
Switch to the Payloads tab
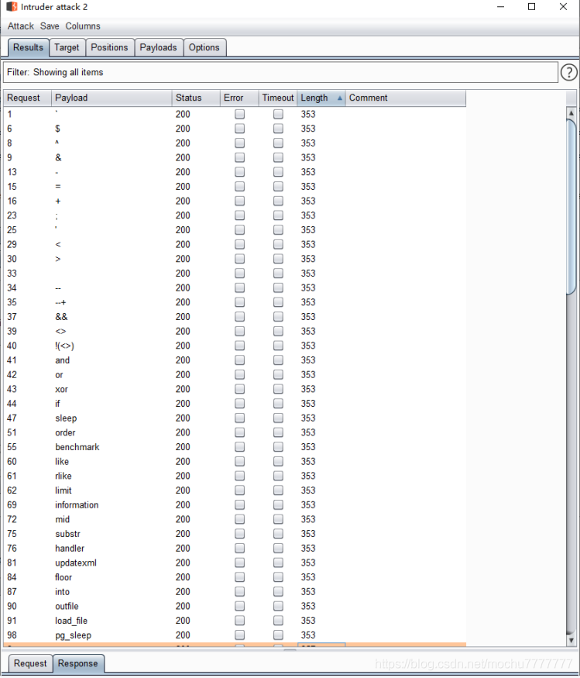158,47
